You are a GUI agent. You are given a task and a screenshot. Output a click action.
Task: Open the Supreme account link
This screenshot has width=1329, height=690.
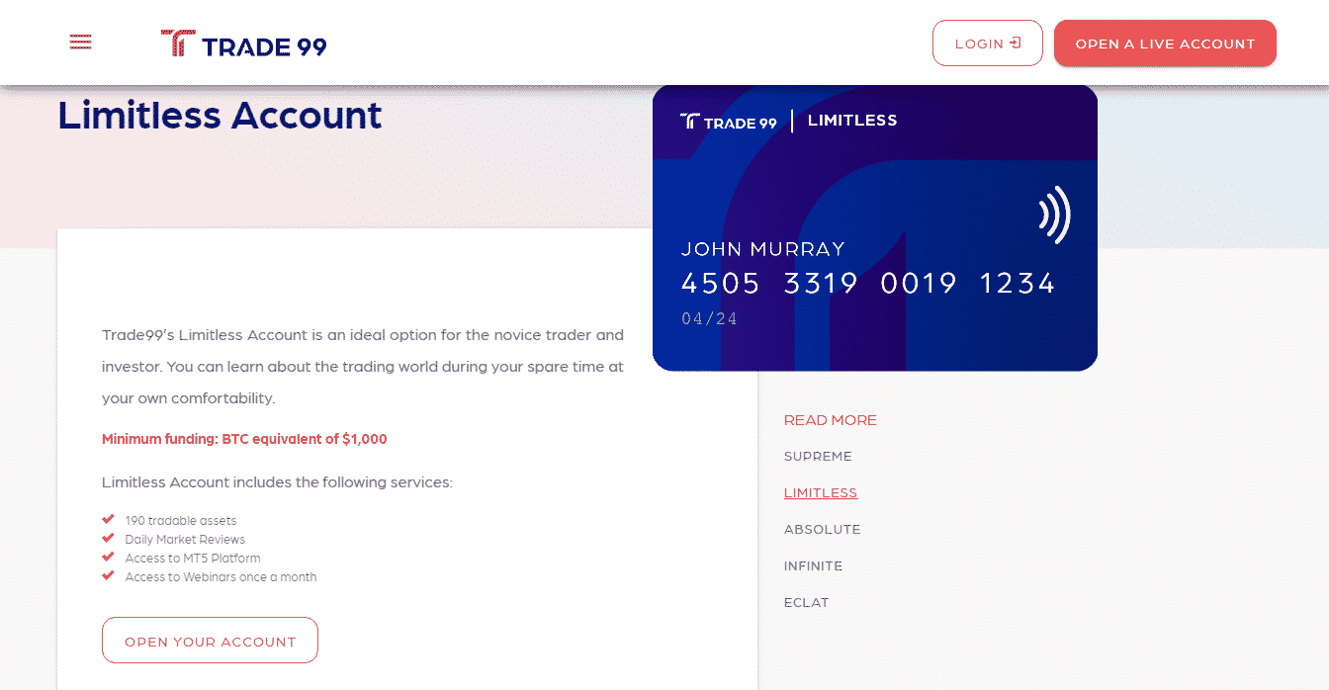tap(818, 457)
